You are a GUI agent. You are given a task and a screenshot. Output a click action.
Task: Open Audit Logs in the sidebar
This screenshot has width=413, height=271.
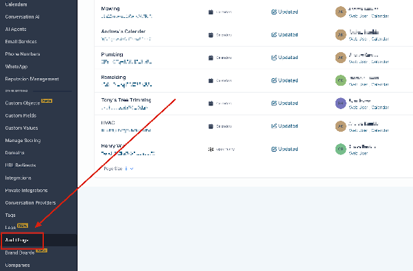[x=17, y=240]
